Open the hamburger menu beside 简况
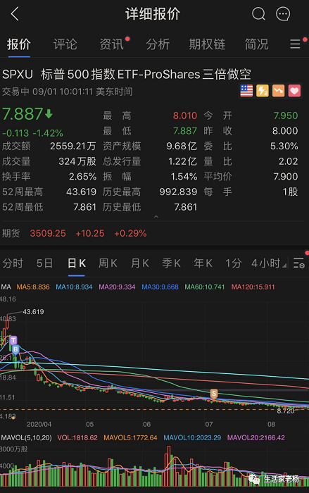 click(x=296, y=44)
